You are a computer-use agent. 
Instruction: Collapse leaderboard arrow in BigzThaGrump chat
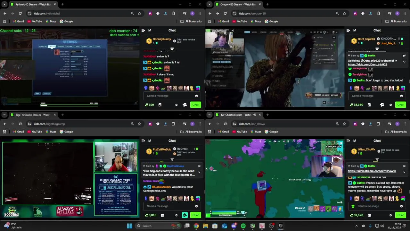pyautogui.click(x=172, y=159)
